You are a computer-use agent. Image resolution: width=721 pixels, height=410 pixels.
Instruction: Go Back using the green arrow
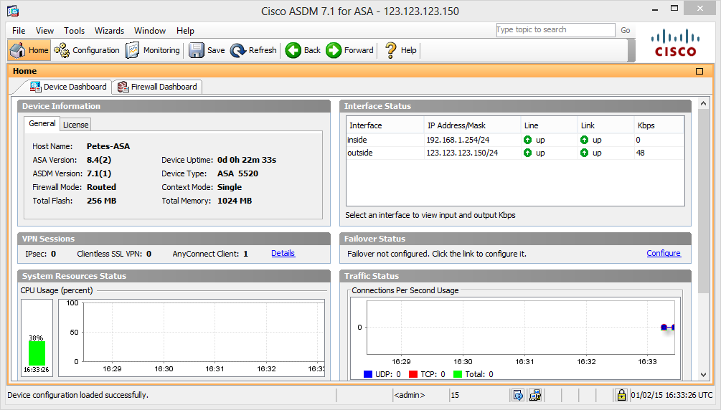pos(293,50)
